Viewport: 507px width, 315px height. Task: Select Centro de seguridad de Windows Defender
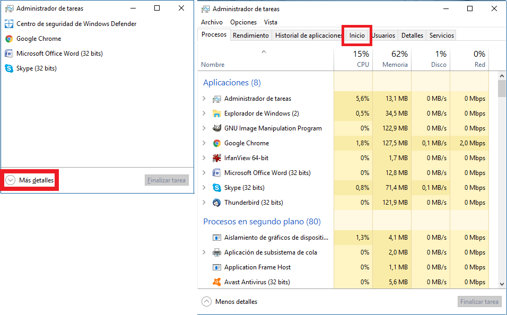pos(76,24)
